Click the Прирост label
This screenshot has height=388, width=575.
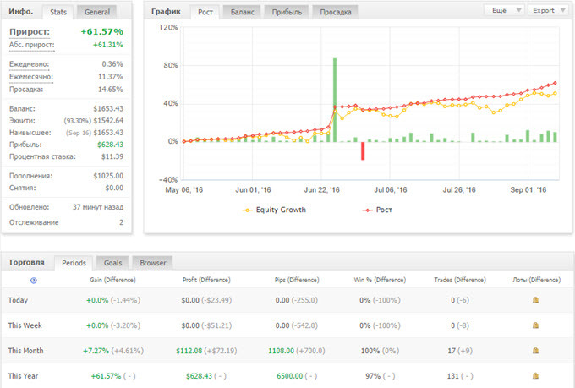(30, 31)
